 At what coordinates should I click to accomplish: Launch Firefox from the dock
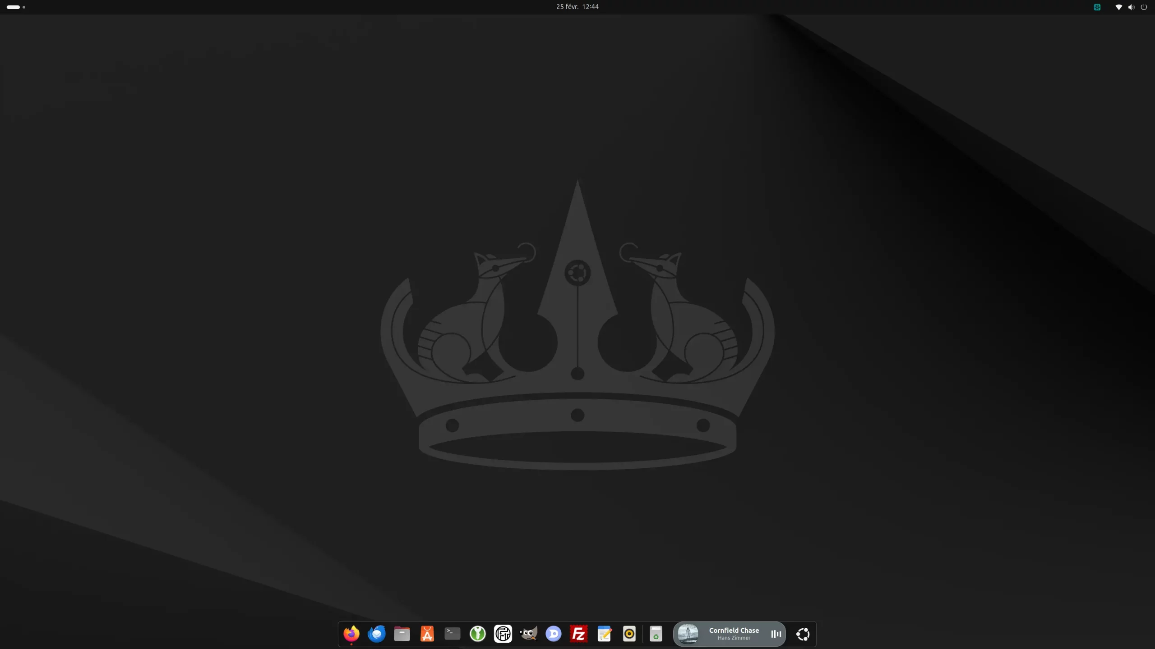[351, 634]
